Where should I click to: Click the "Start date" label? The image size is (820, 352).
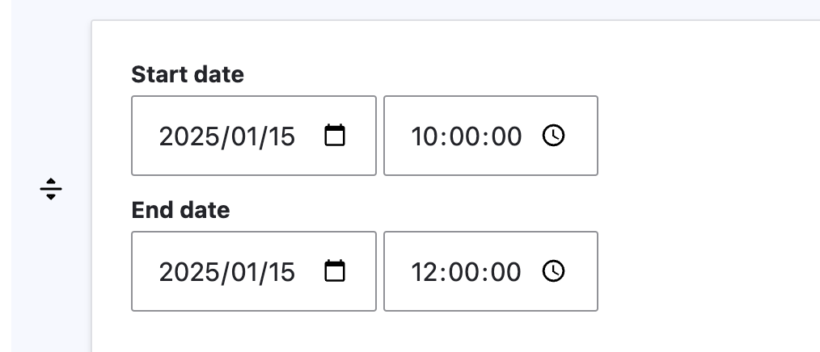coord(188,75)
